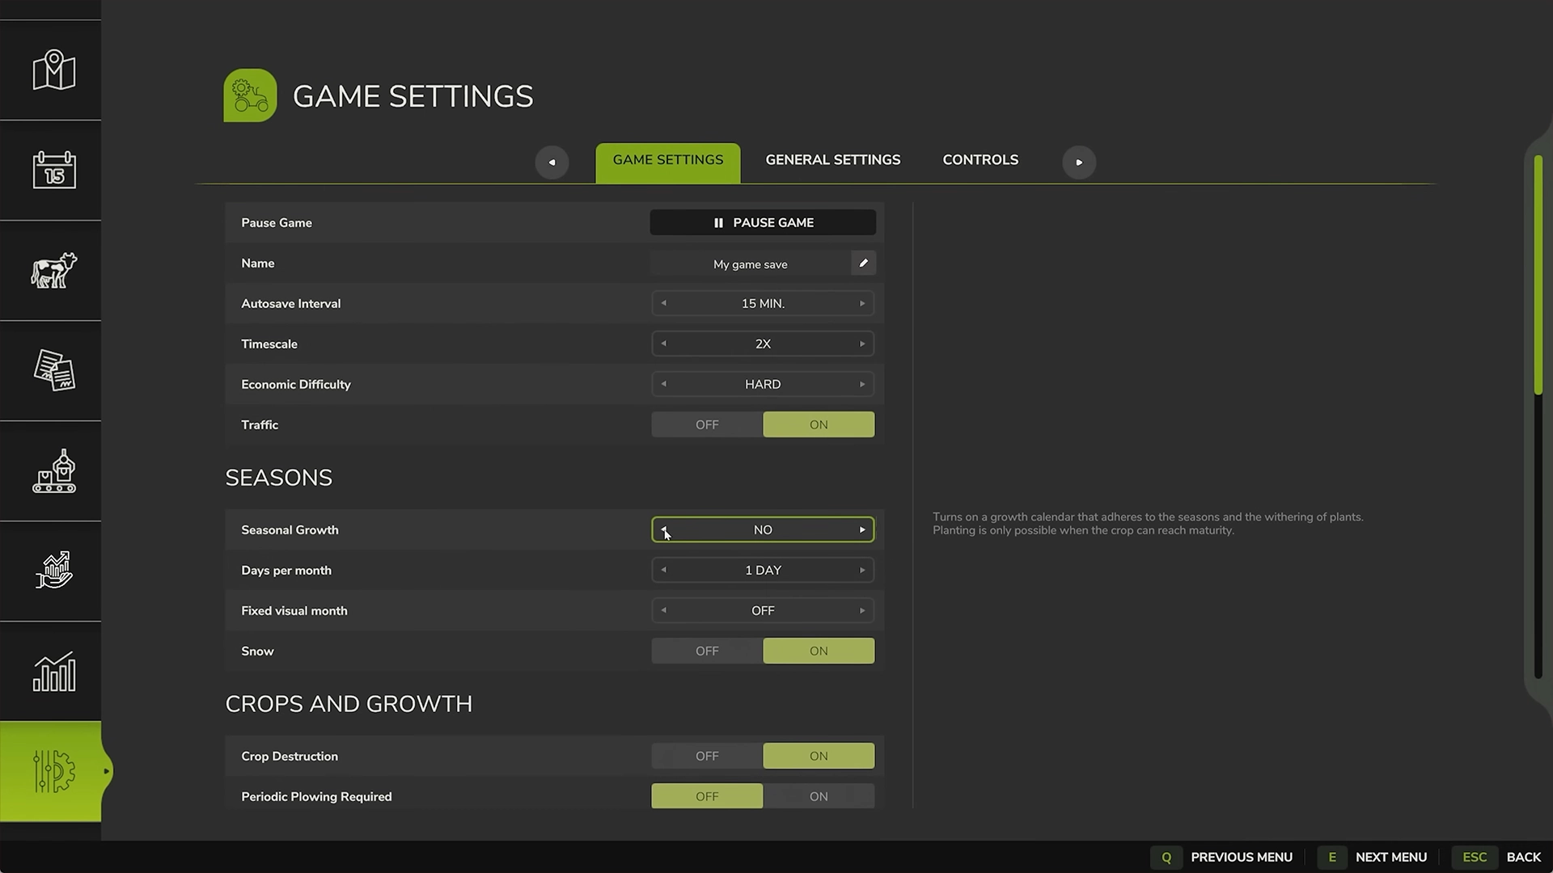The image size is (1553, 873).
Task: Open the calendar sidebar icon
Action: tap(53, 170)
